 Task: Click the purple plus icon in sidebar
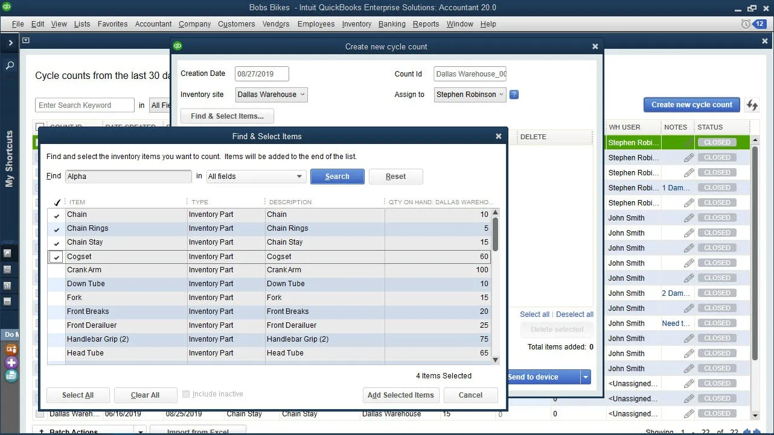(11, 363)
